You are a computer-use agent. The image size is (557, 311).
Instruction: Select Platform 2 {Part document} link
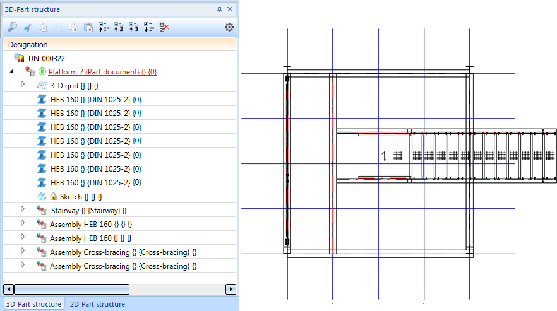[103, 72]
